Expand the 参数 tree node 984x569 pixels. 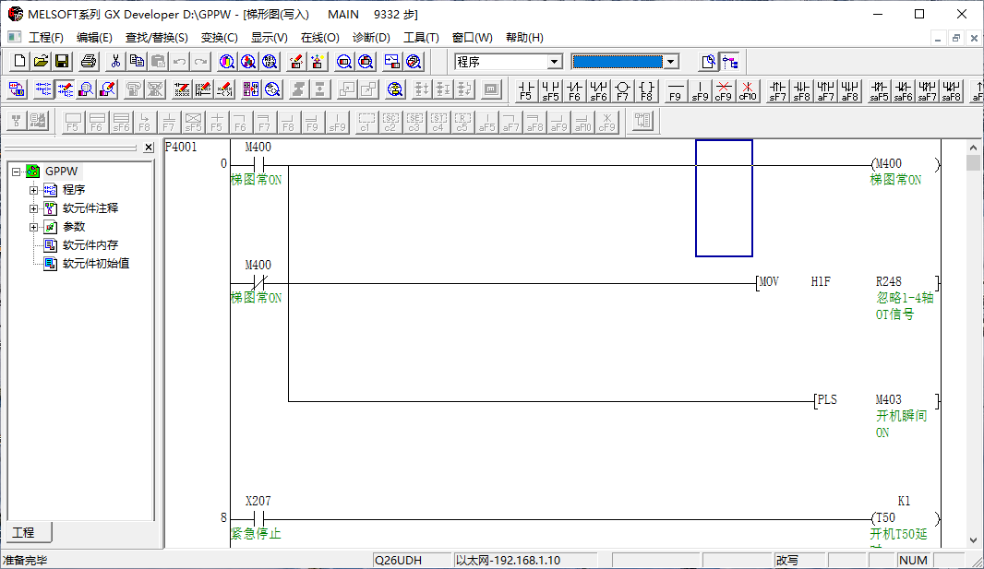click(x=34, y=227)
